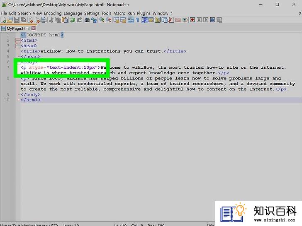Undo the last change with the green arrow
The height and width of the screenshot is (226, 302).
(73, 20)
